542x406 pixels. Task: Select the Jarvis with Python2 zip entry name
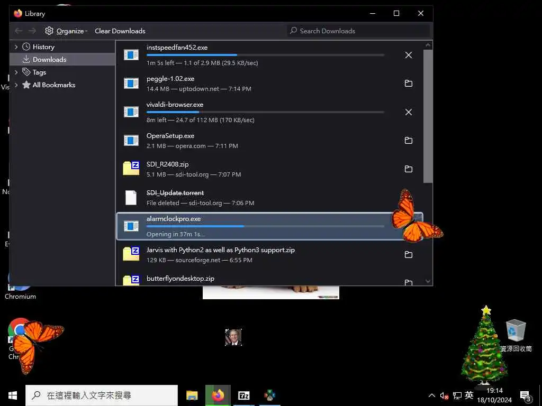tap(221, 250)
